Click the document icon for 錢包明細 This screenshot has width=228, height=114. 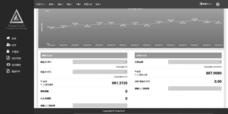pyautogui.click(x=8, y=58)
